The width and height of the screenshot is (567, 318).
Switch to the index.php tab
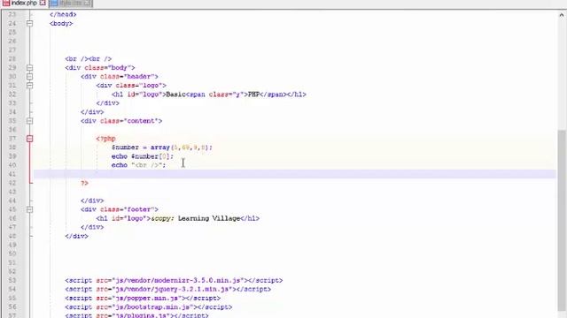click(24, 4)
